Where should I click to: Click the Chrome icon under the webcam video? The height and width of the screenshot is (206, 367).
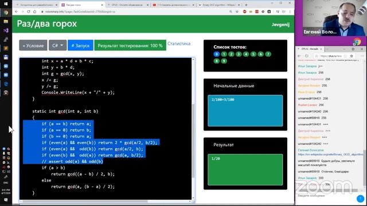coord(357,42)
